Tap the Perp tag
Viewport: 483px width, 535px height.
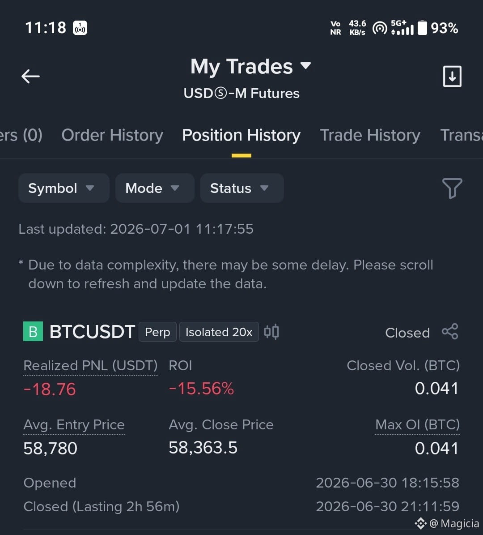pyautogui.click(x=157, y=332)
